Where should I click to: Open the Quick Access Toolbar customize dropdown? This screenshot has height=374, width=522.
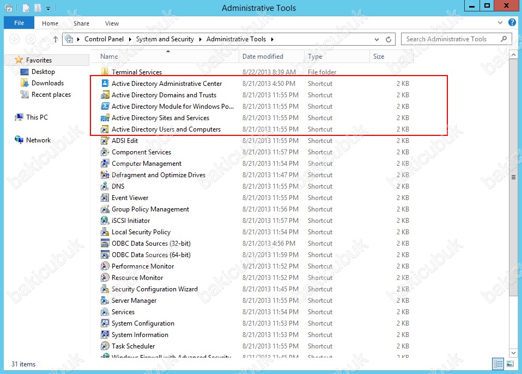click(48, 8)
